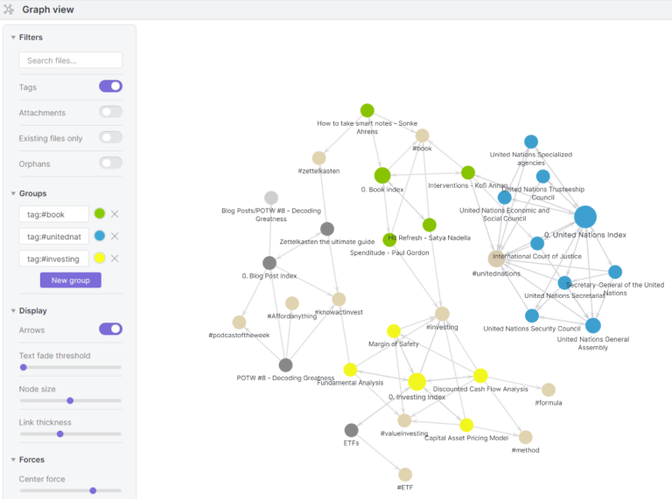Open the green color swatch for tag:#book
The image size is (672, 499).
pyautogui.click(x=100, y=214)
